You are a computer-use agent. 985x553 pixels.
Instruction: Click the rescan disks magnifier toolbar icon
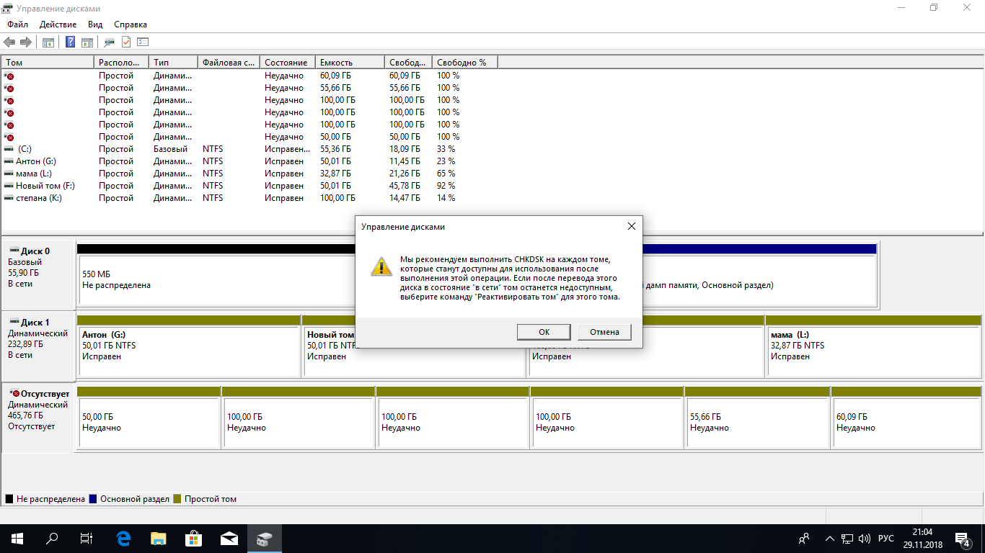(x=109, y=42)
